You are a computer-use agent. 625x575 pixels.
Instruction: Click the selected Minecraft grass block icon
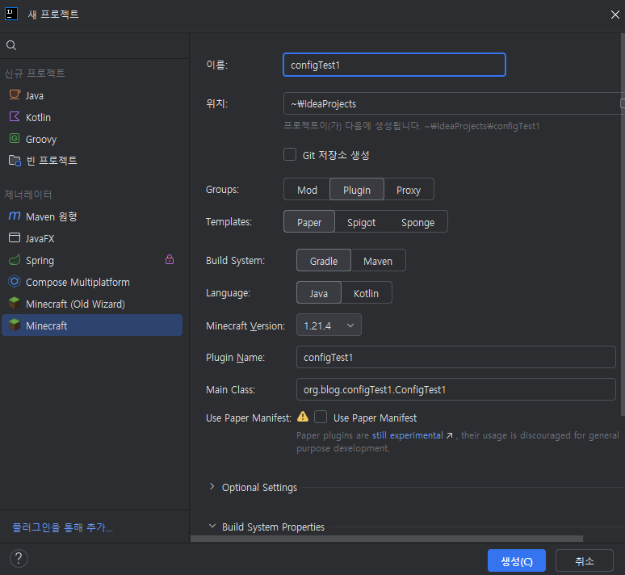(x=15, y=325)
